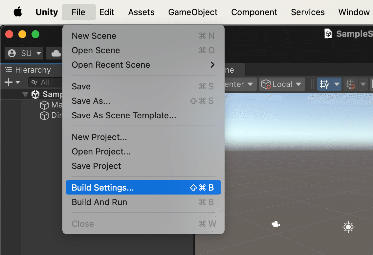Select the camera gizmo in scene view

coord(276,224)
